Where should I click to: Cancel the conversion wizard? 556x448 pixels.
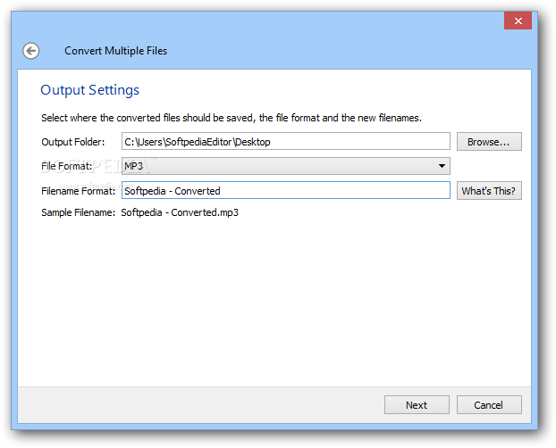pos(489,405)
